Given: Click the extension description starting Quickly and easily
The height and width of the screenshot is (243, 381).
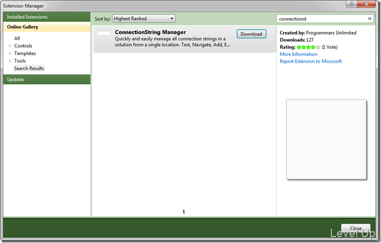Looking at the screenshot, I should pos(173,42).
